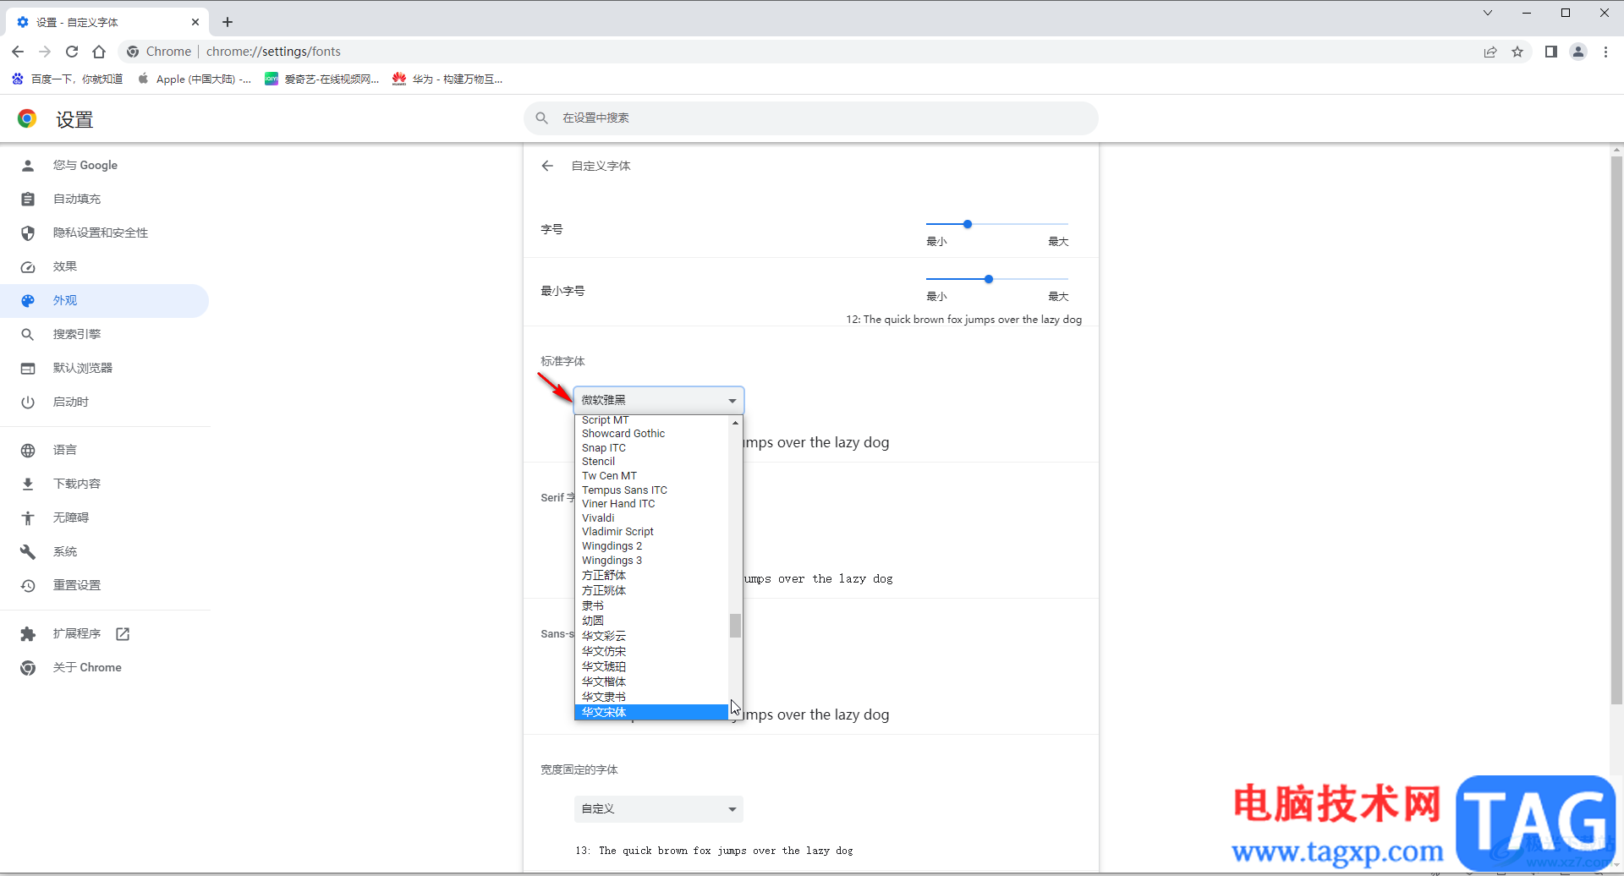
Task: Click the share page icon
Action: [x=1490, y=52]
